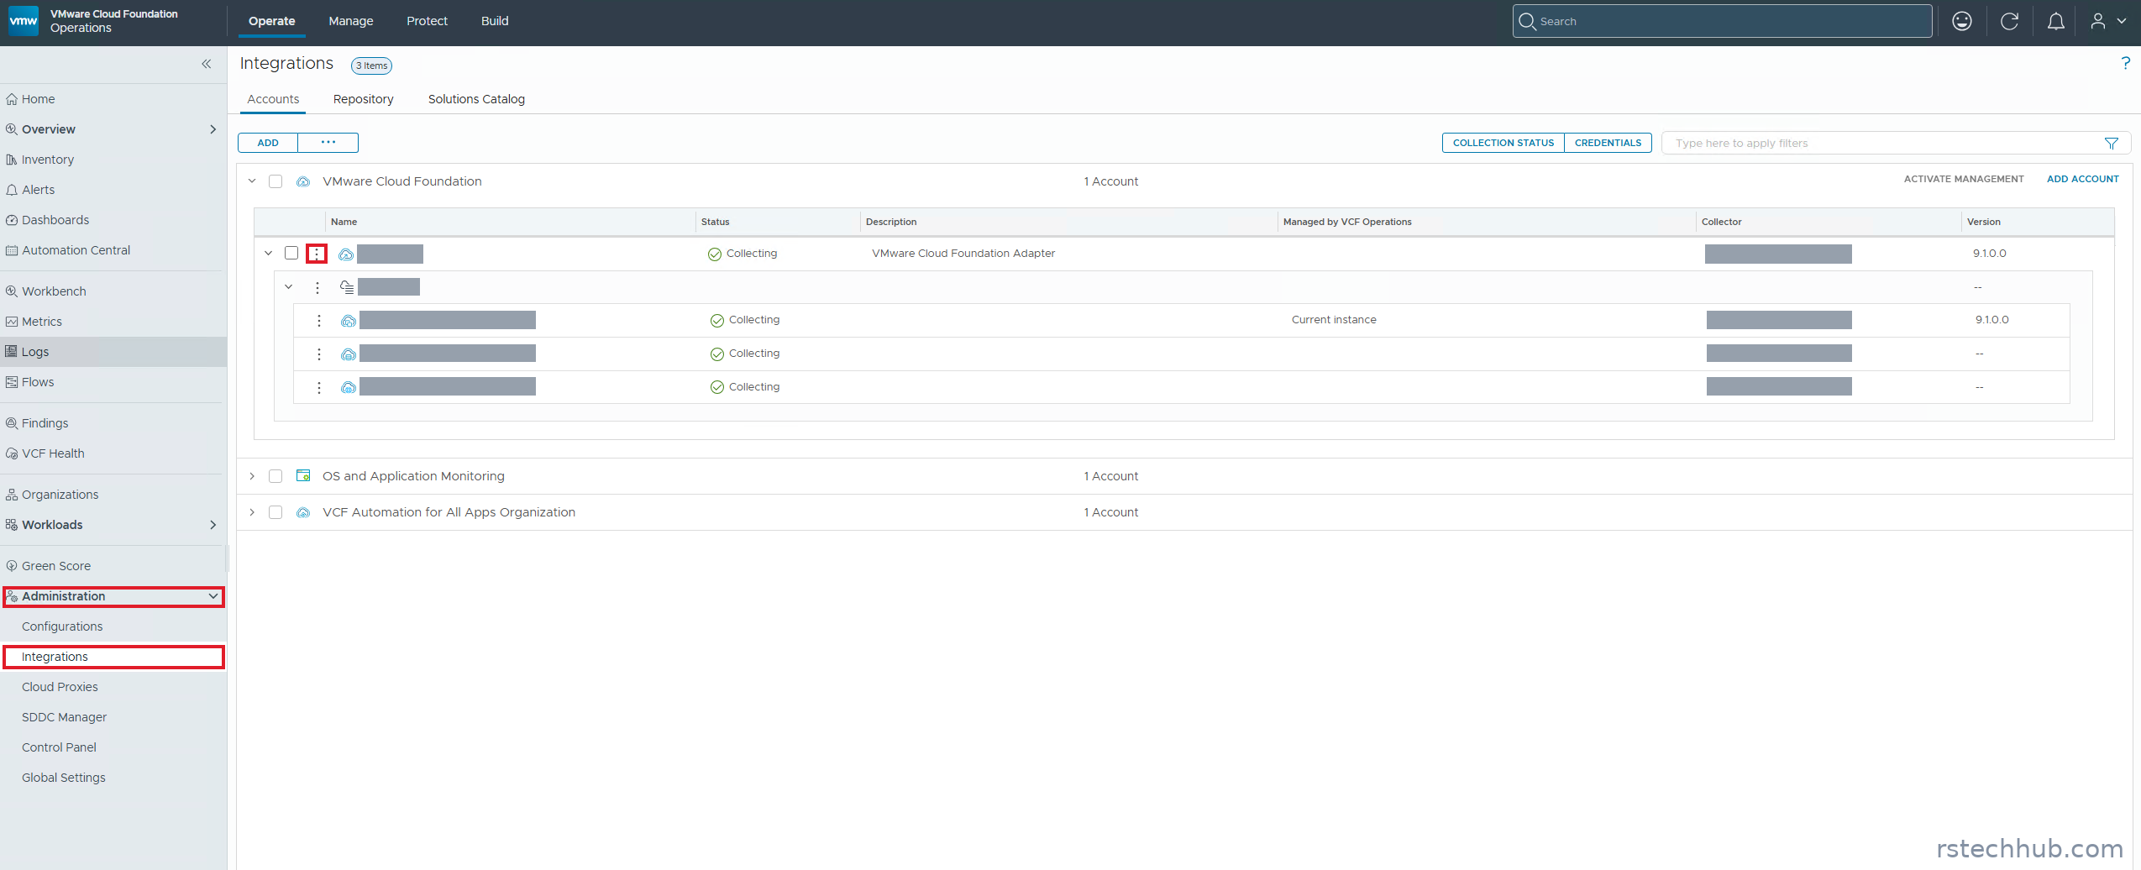Open Green Score in the sidebar
The image size is (2141, 870).
pyautogui.click(x=113, y=566)
